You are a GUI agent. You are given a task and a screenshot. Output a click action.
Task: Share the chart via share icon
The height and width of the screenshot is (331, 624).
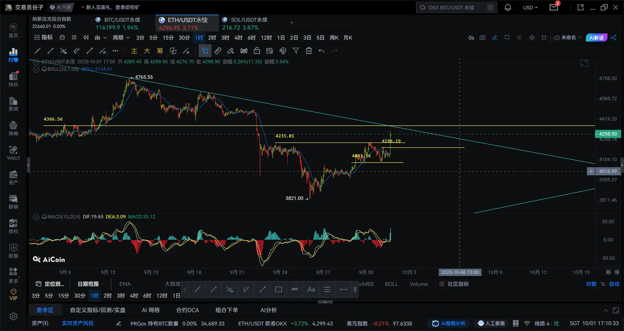tap(614, 38)
